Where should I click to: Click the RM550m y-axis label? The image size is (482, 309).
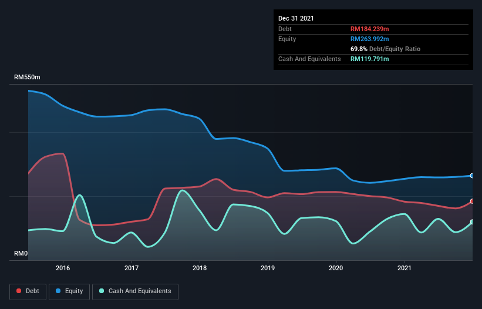[x=27, y=77]
